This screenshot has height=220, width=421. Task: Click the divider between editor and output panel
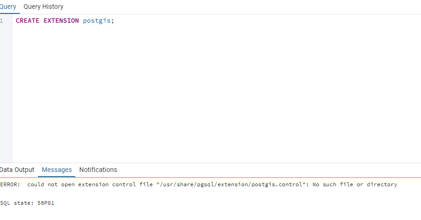[x=211, y=163]
